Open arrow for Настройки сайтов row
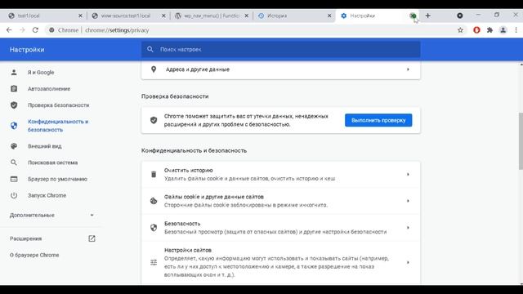The width and height of the screenshot is (523, 294). 408,262
